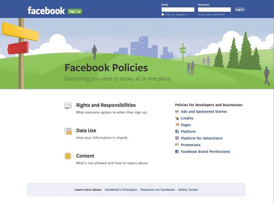274x204 pixels.
Task: Visit the Safety Center link
Action: pyautogui.click(x=188, y=189)
